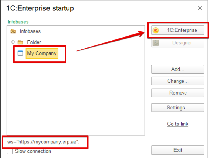
Task: Enable the Slow connection checkbox
Action: tap(10, 151)
